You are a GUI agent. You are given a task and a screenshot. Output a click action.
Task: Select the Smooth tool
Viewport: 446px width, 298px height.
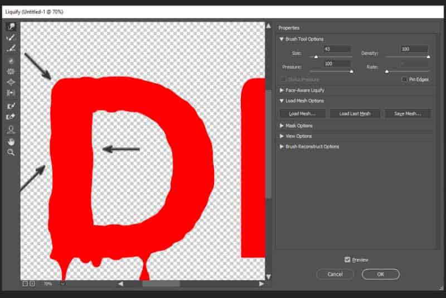(11, 48)
